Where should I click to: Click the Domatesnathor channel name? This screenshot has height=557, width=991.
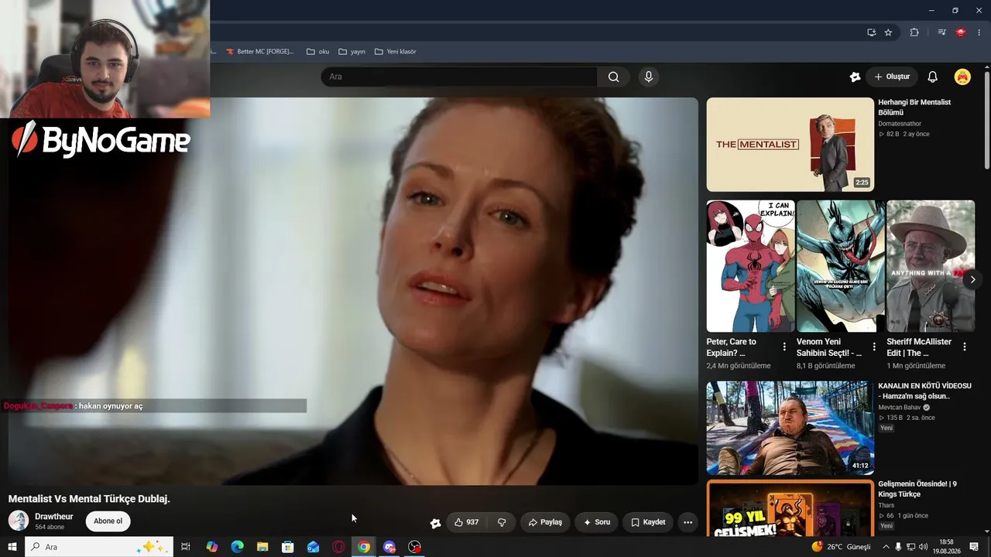[x=900, y=124]
